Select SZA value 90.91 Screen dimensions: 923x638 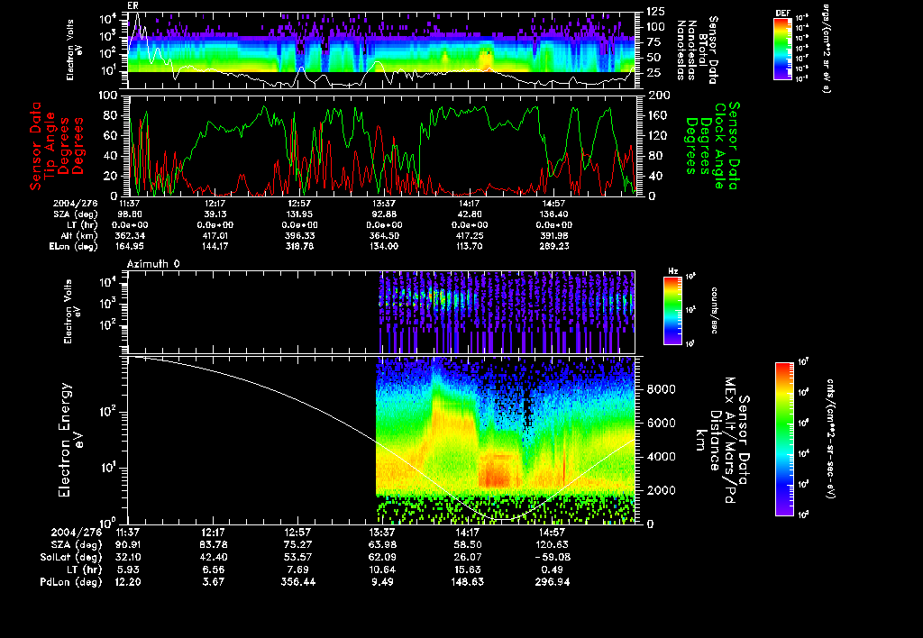point(128,544)
